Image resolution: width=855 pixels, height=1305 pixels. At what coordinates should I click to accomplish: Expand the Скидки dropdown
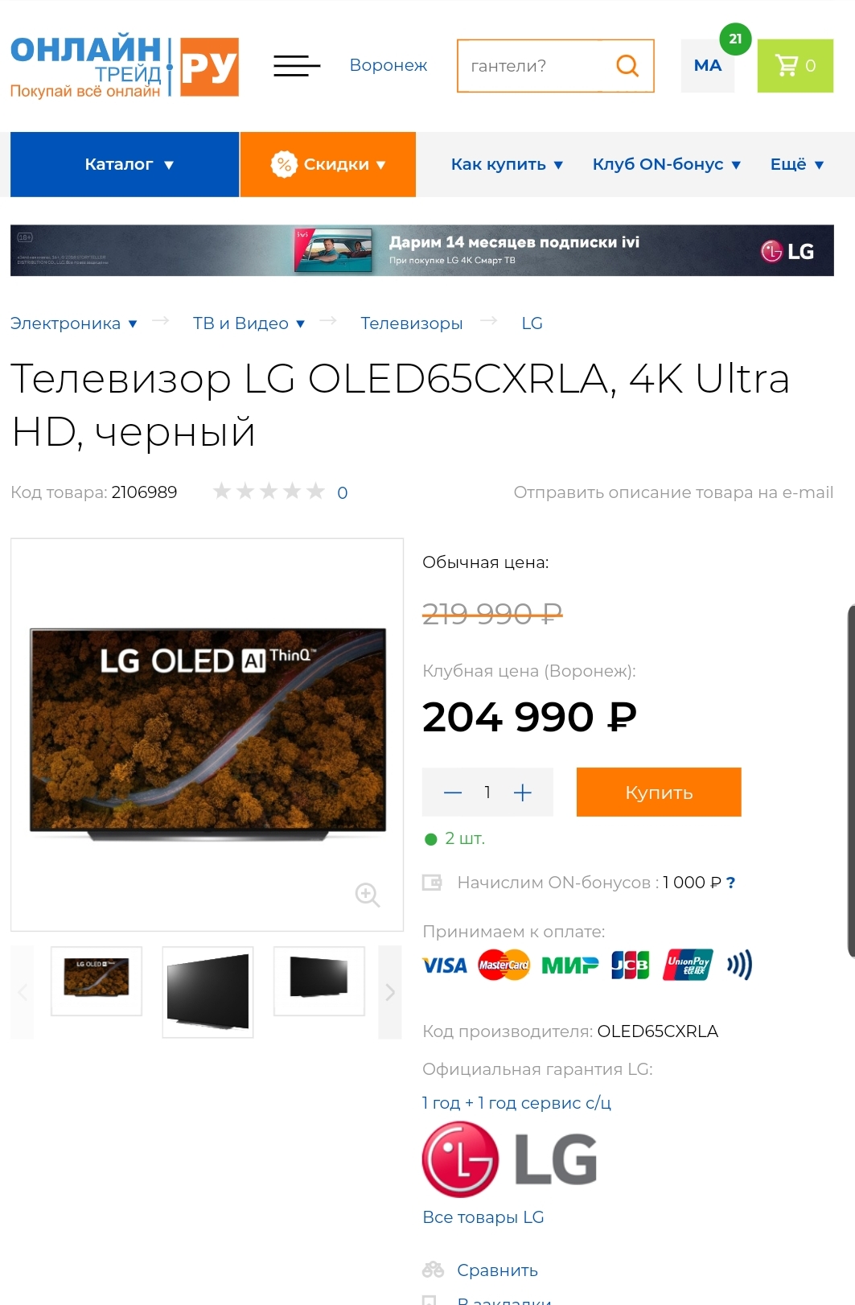pos(328,164)
